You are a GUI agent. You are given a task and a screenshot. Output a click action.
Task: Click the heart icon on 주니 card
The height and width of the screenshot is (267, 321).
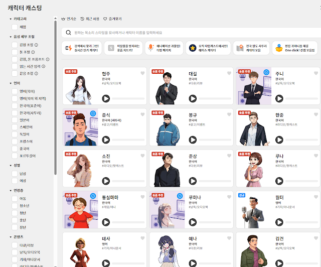316,73
